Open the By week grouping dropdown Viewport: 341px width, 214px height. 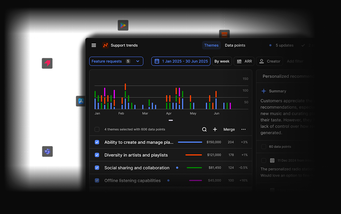point(222,61)
